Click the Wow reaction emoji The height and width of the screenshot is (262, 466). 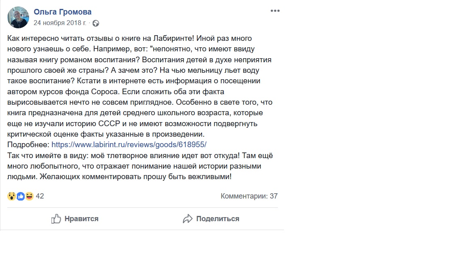tap(11, 196)
